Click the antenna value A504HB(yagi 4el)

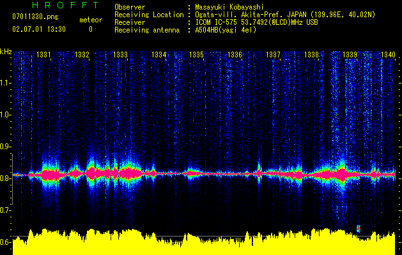(226, 30)
